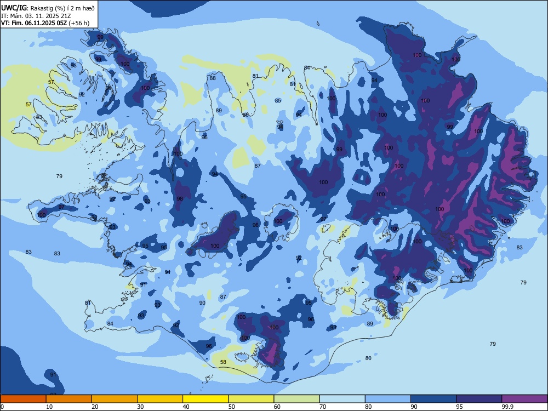The height and width of the screenshot is (411, 548).
Task: Click the '30' legend tick label
Action: coord(140,407)
